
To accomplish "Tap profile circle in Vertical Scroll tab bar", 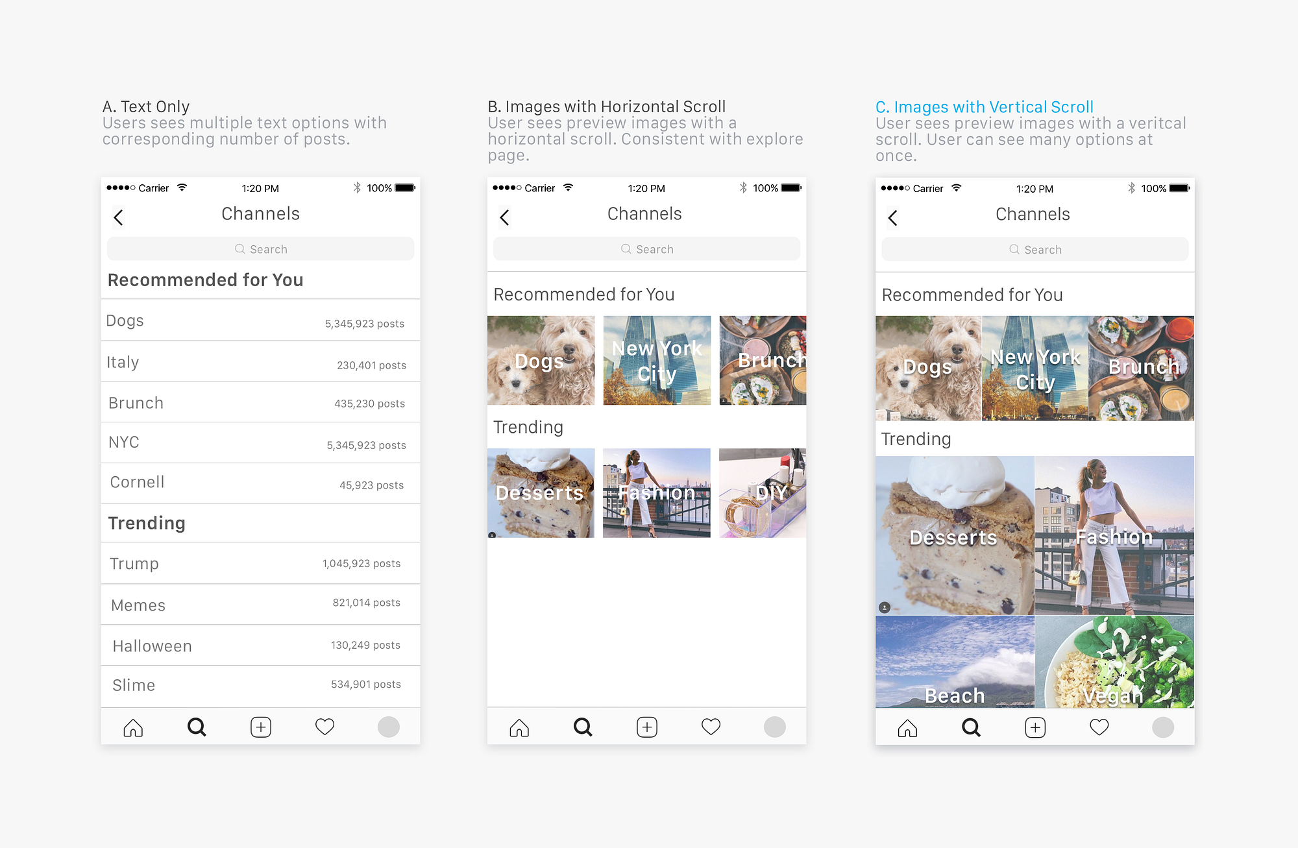I will click(x=1162, y=727).
